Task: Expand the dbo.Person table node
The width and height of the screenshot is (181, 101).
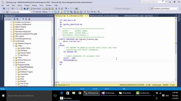Action: tap(16, 55)
